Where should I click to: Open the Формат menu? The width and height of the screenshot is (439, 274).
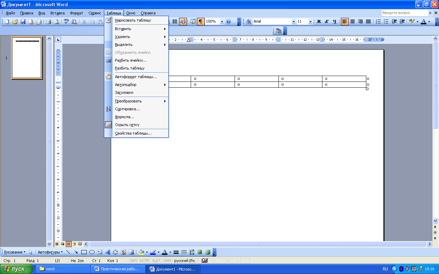click(x=76, y=13)
